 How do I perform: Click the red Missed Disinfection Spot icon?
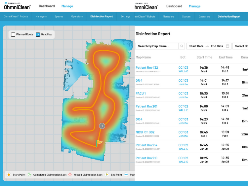70,175
